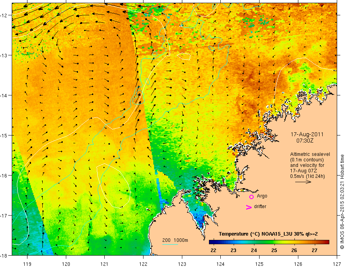
Task: Click the '(0.1m contours)' legend text
Action: [x=307, y=160]
